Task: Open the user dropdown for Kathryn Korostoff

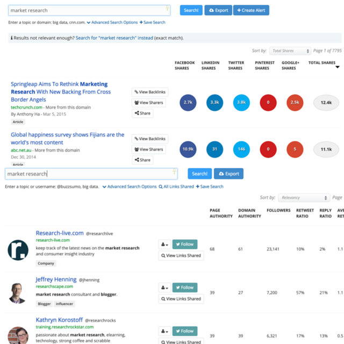Action: [164, 331]
